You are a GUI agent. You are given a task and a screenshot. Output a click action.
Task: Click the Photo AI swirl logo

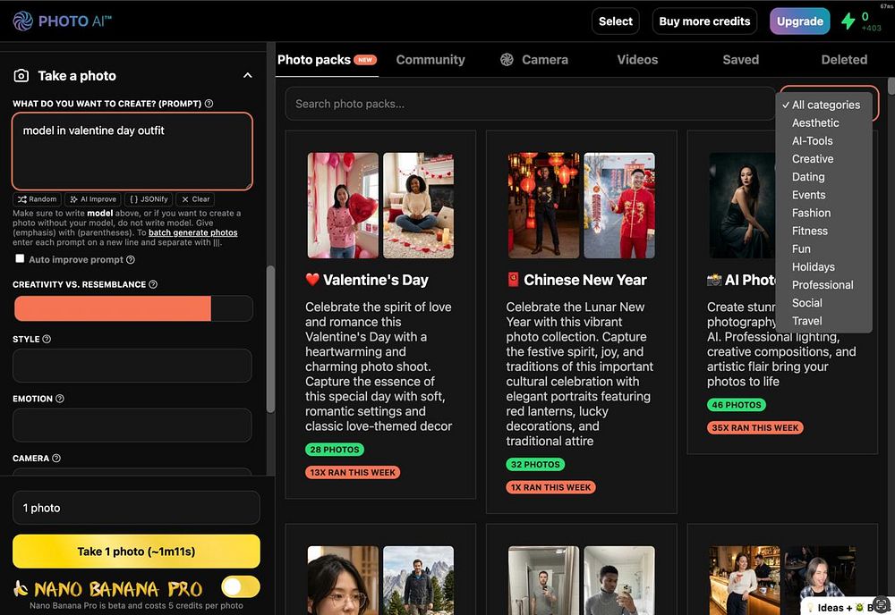23,21
